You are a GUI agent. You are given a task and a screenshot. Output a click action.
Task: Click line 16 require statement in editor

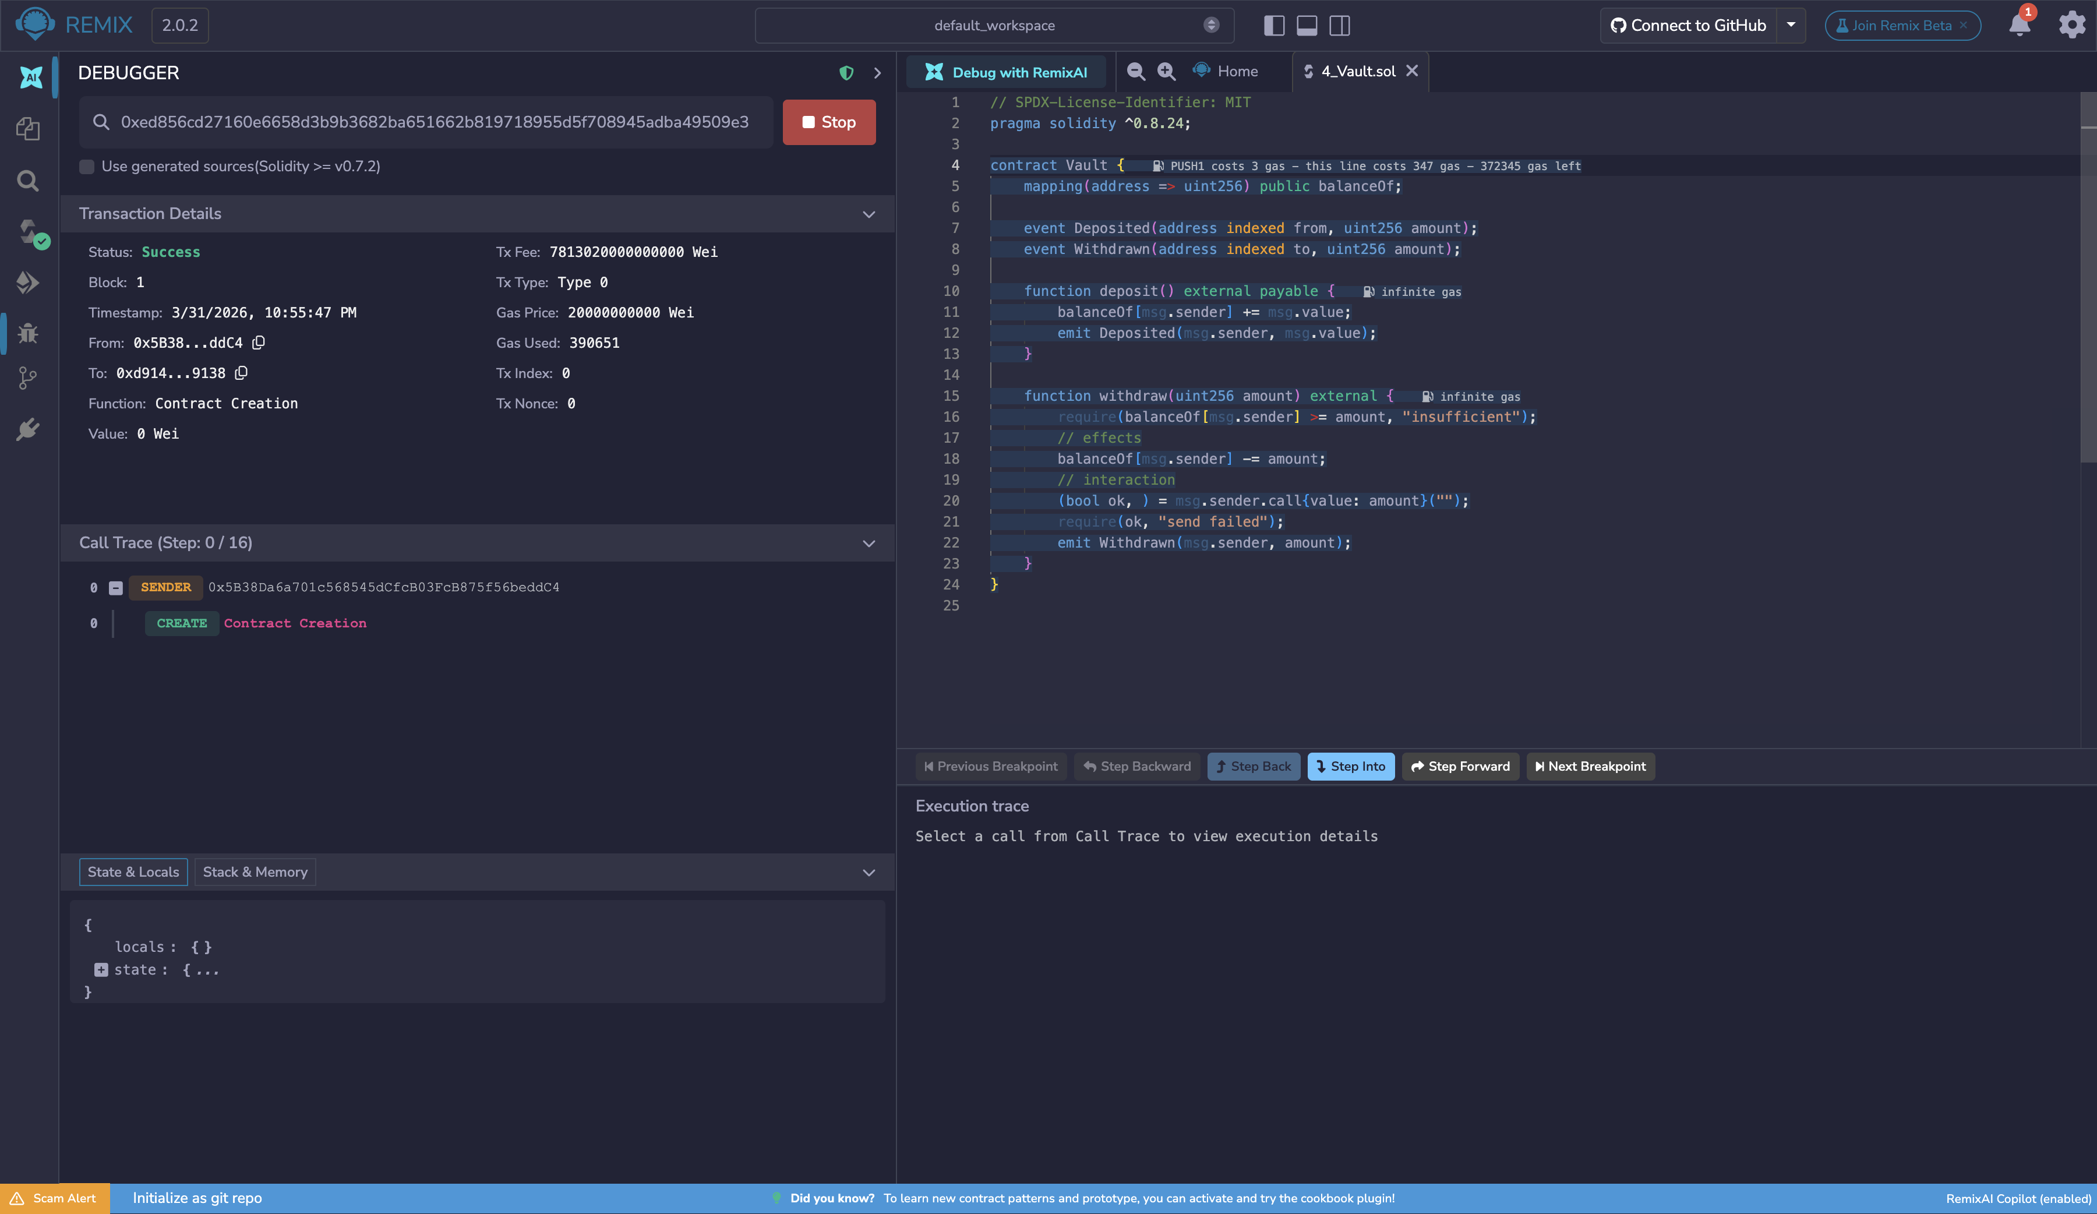point(1297,417)
